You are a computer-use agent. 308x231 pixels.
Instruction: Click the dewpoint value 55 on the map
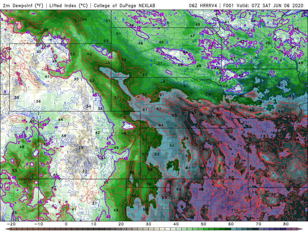(46, 30)
